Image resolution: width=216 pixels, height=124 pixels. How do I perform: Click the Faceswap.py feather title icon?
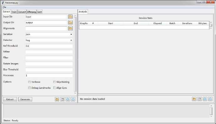click(x=3, y=3)
